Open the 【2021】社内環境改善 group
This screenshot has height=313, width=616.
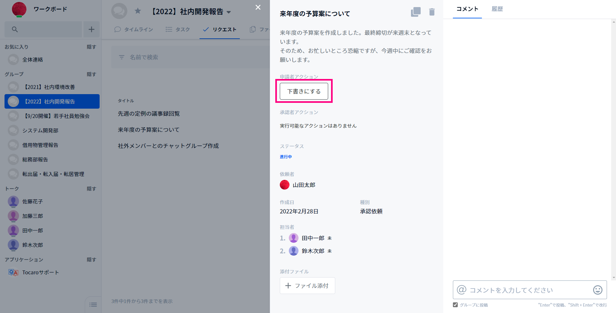coord(52,87)
